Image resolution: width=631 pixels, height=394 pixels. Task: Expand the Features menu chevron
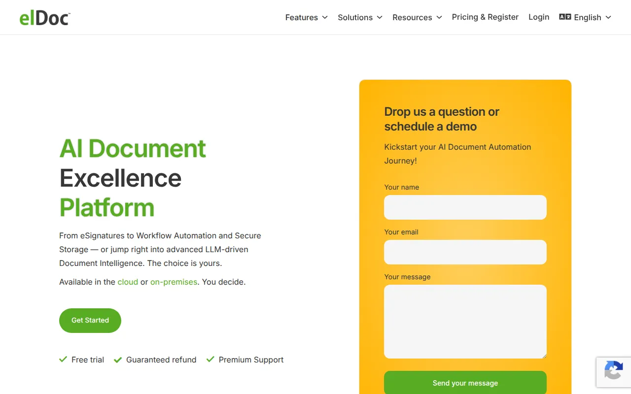tap(325, 17)
